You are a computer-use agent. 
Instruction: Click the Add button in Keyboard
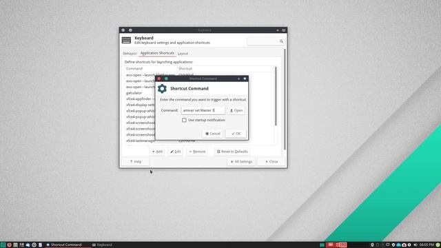pos(157,152)
